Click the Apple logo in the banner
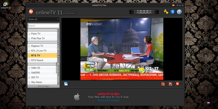Viewport: 218px width, 109px height. click(77, 97)
